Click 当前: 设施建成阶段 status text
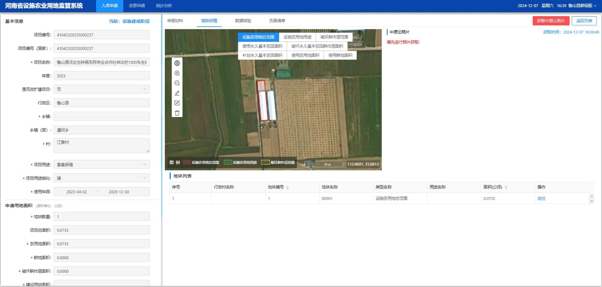The height and width of the screenshot is (287, 602). (129, 21)
